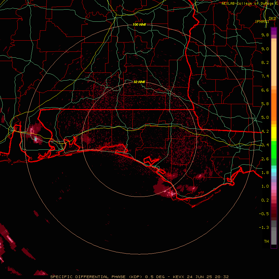This screenshot has height=279, width=279.
Task: Click the [PHAS] units label
Action: point(262,21)
